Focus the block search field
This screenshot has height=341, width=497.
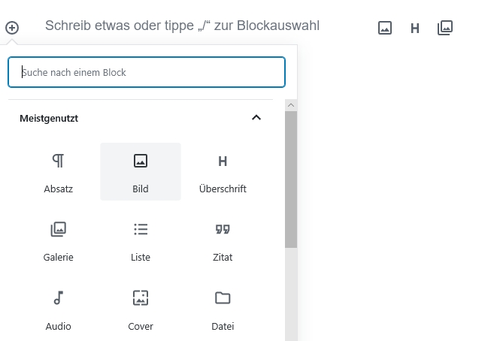click(147, 72)
